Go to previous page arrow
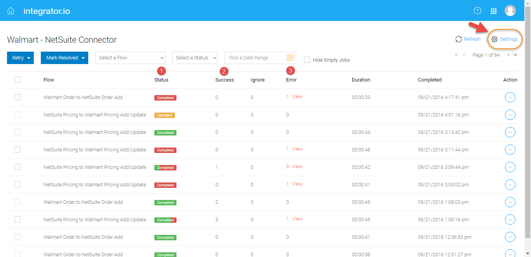Screen dimensions: 531x257 tap(464, 55)
